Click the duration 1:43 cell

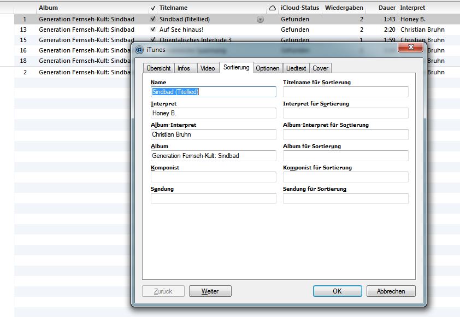(390, 19)
